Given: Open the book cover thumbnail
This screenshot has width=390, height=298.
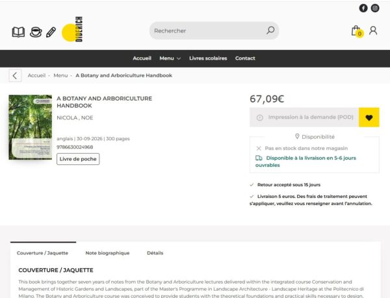Looking at the screenshot, I should (x=31, y=127).
